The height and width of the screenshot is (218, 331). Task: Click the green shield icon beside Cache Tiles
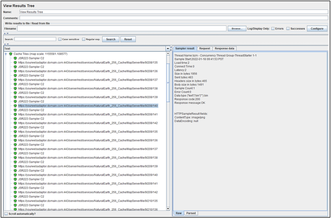11,54
